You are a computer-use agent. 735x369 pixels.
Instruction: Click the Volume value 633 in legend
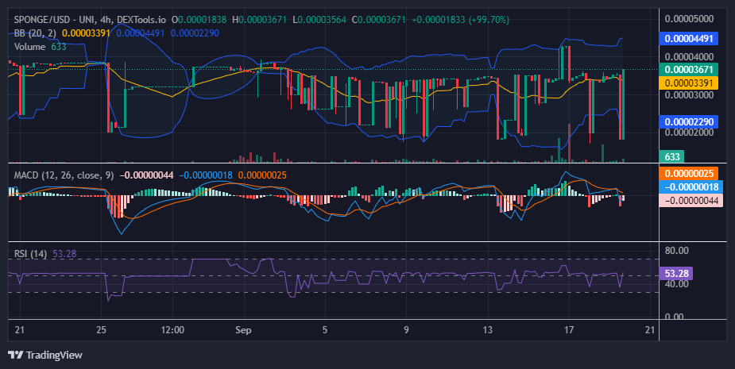point(59,47)
